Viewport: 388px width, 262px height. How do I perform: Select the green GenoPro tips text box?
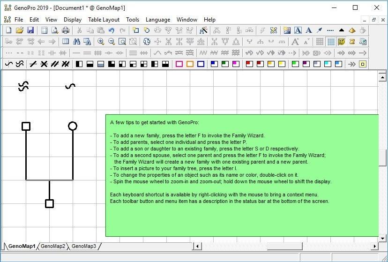(242, 175)
